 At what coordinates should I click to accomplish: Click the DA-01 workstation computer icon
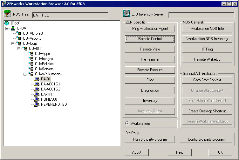tap(37, 79)
